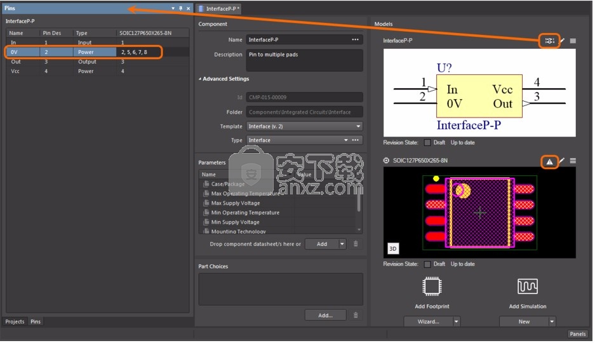This screenshot has width=595, height=343.
Task: Delete selected datasheet with trash icon
Action: coord(356,243)
